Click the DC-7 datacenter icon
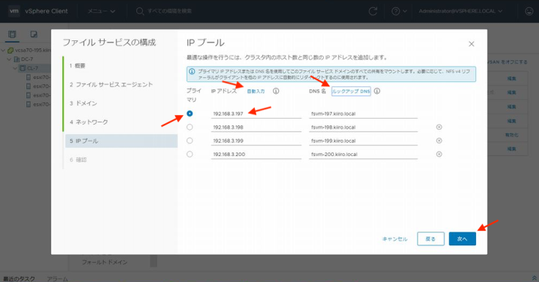Image resolution: width=539 pixels, height=282 pixels. point(17,59)
